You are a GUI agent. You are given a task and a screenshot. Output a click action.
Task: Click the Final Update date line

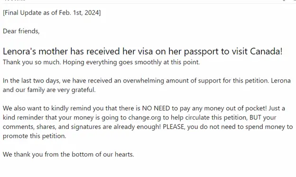(52, 13)
